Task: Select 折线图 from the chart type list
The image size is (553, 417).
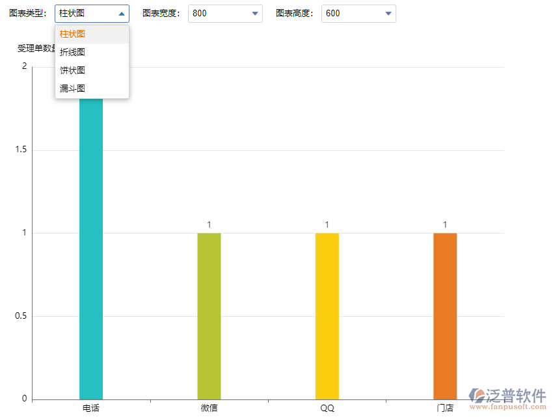Action: point(72,51)
